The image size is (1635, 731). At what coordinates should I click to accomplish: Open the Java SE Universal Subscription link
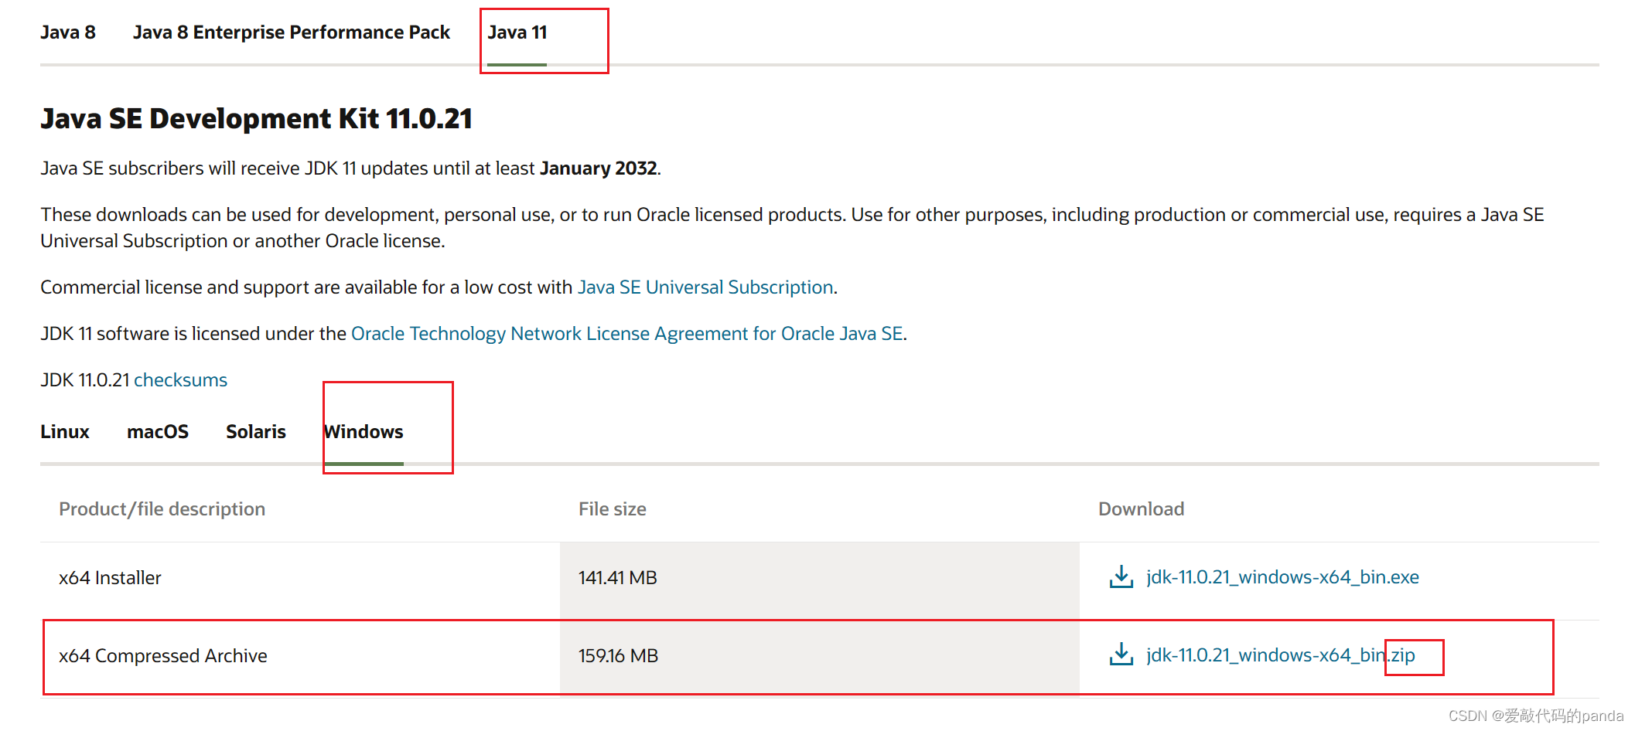(705, 287)
